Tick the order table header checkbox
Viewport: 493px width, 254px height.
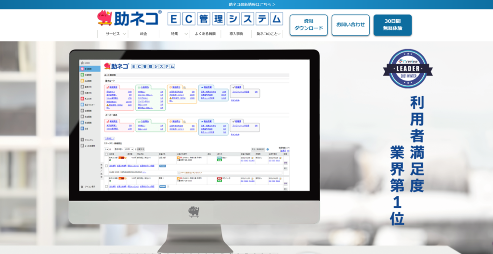coord(106,154)
